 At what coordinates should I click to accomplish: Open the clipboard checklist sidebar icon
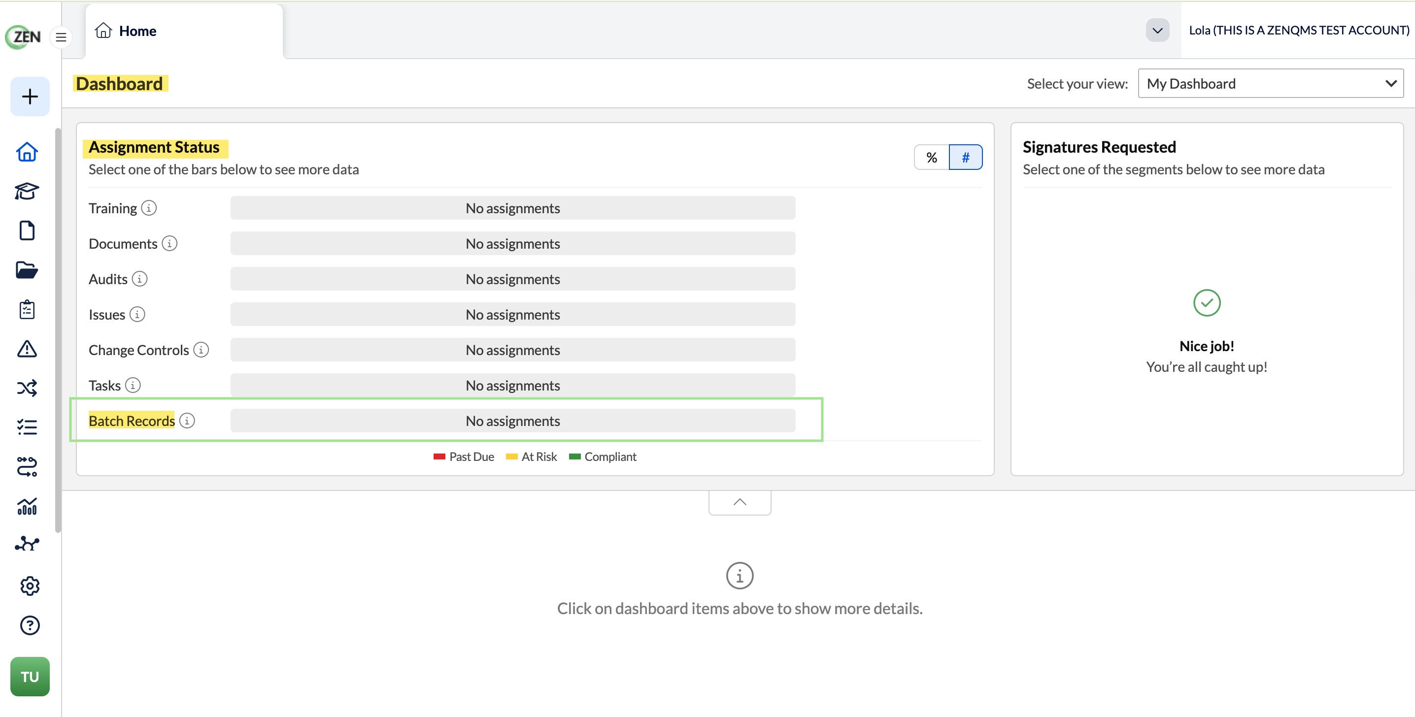pyautogui.click(x=27, y=310)
